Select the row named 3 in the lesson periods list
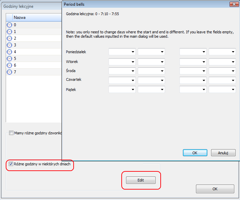 click(34, 45)
